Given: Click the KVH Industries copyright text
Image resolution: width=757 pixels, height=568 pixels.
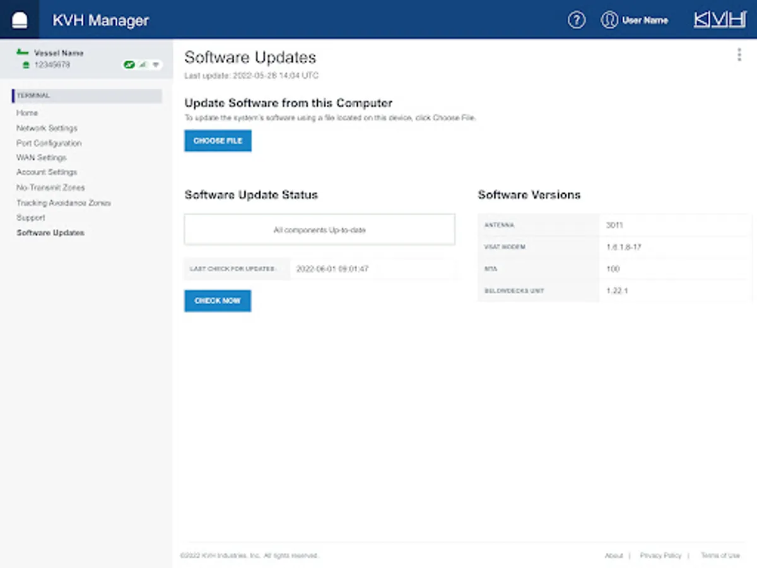Looking at the screenshot, I should [x=249, y=555].
